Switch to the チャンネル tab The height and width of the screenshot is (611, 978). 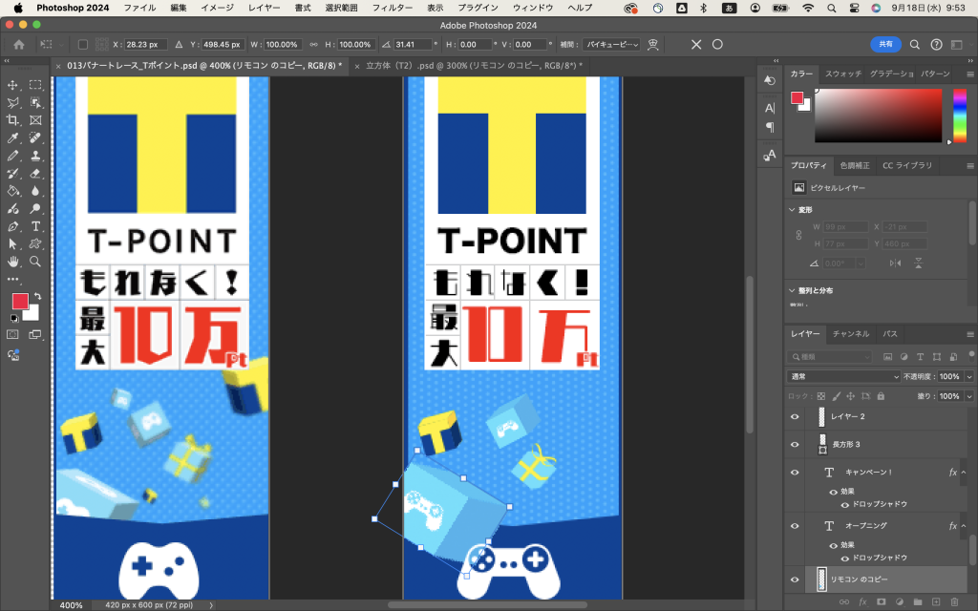850,333
